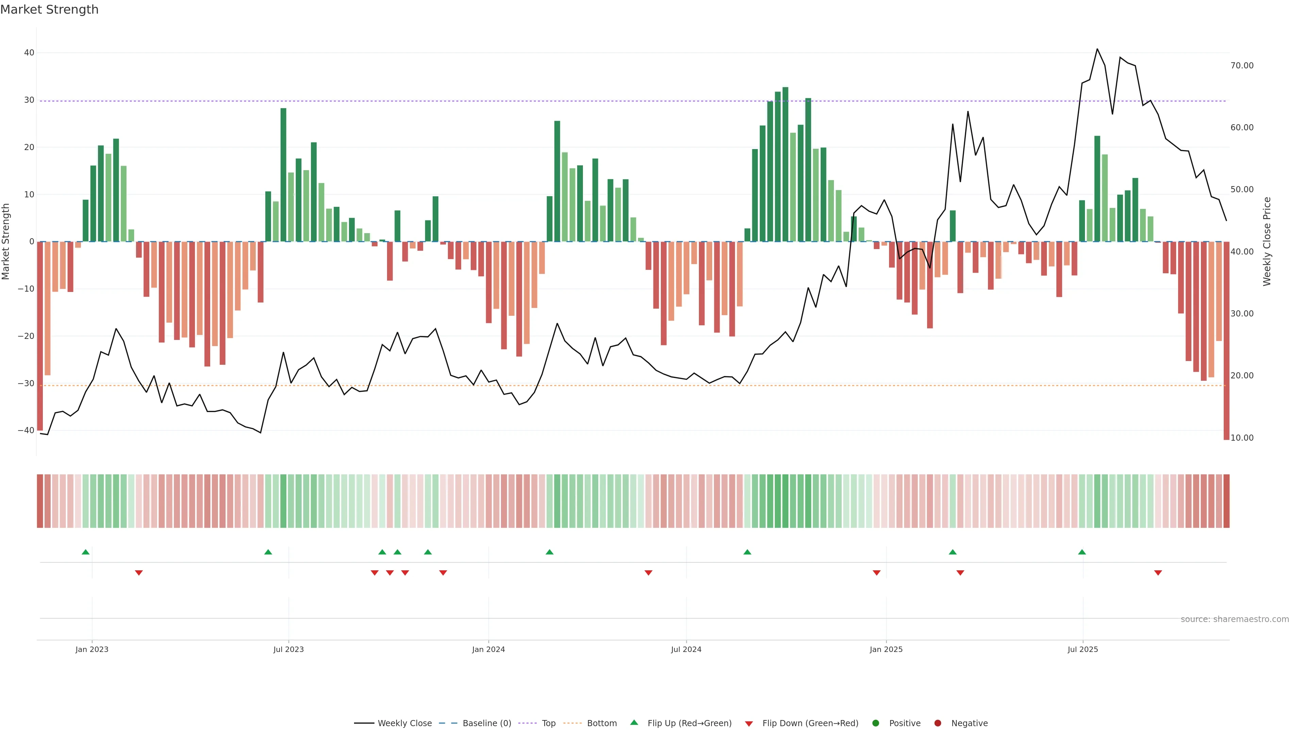Click the Jan 2024 x-axis label
This screenshot has width=1306, height=735.
[x=488, y=649]
